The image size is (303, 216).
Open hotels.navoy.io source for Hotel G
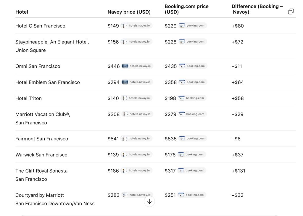pyautogui.click(x=137, y=26)
